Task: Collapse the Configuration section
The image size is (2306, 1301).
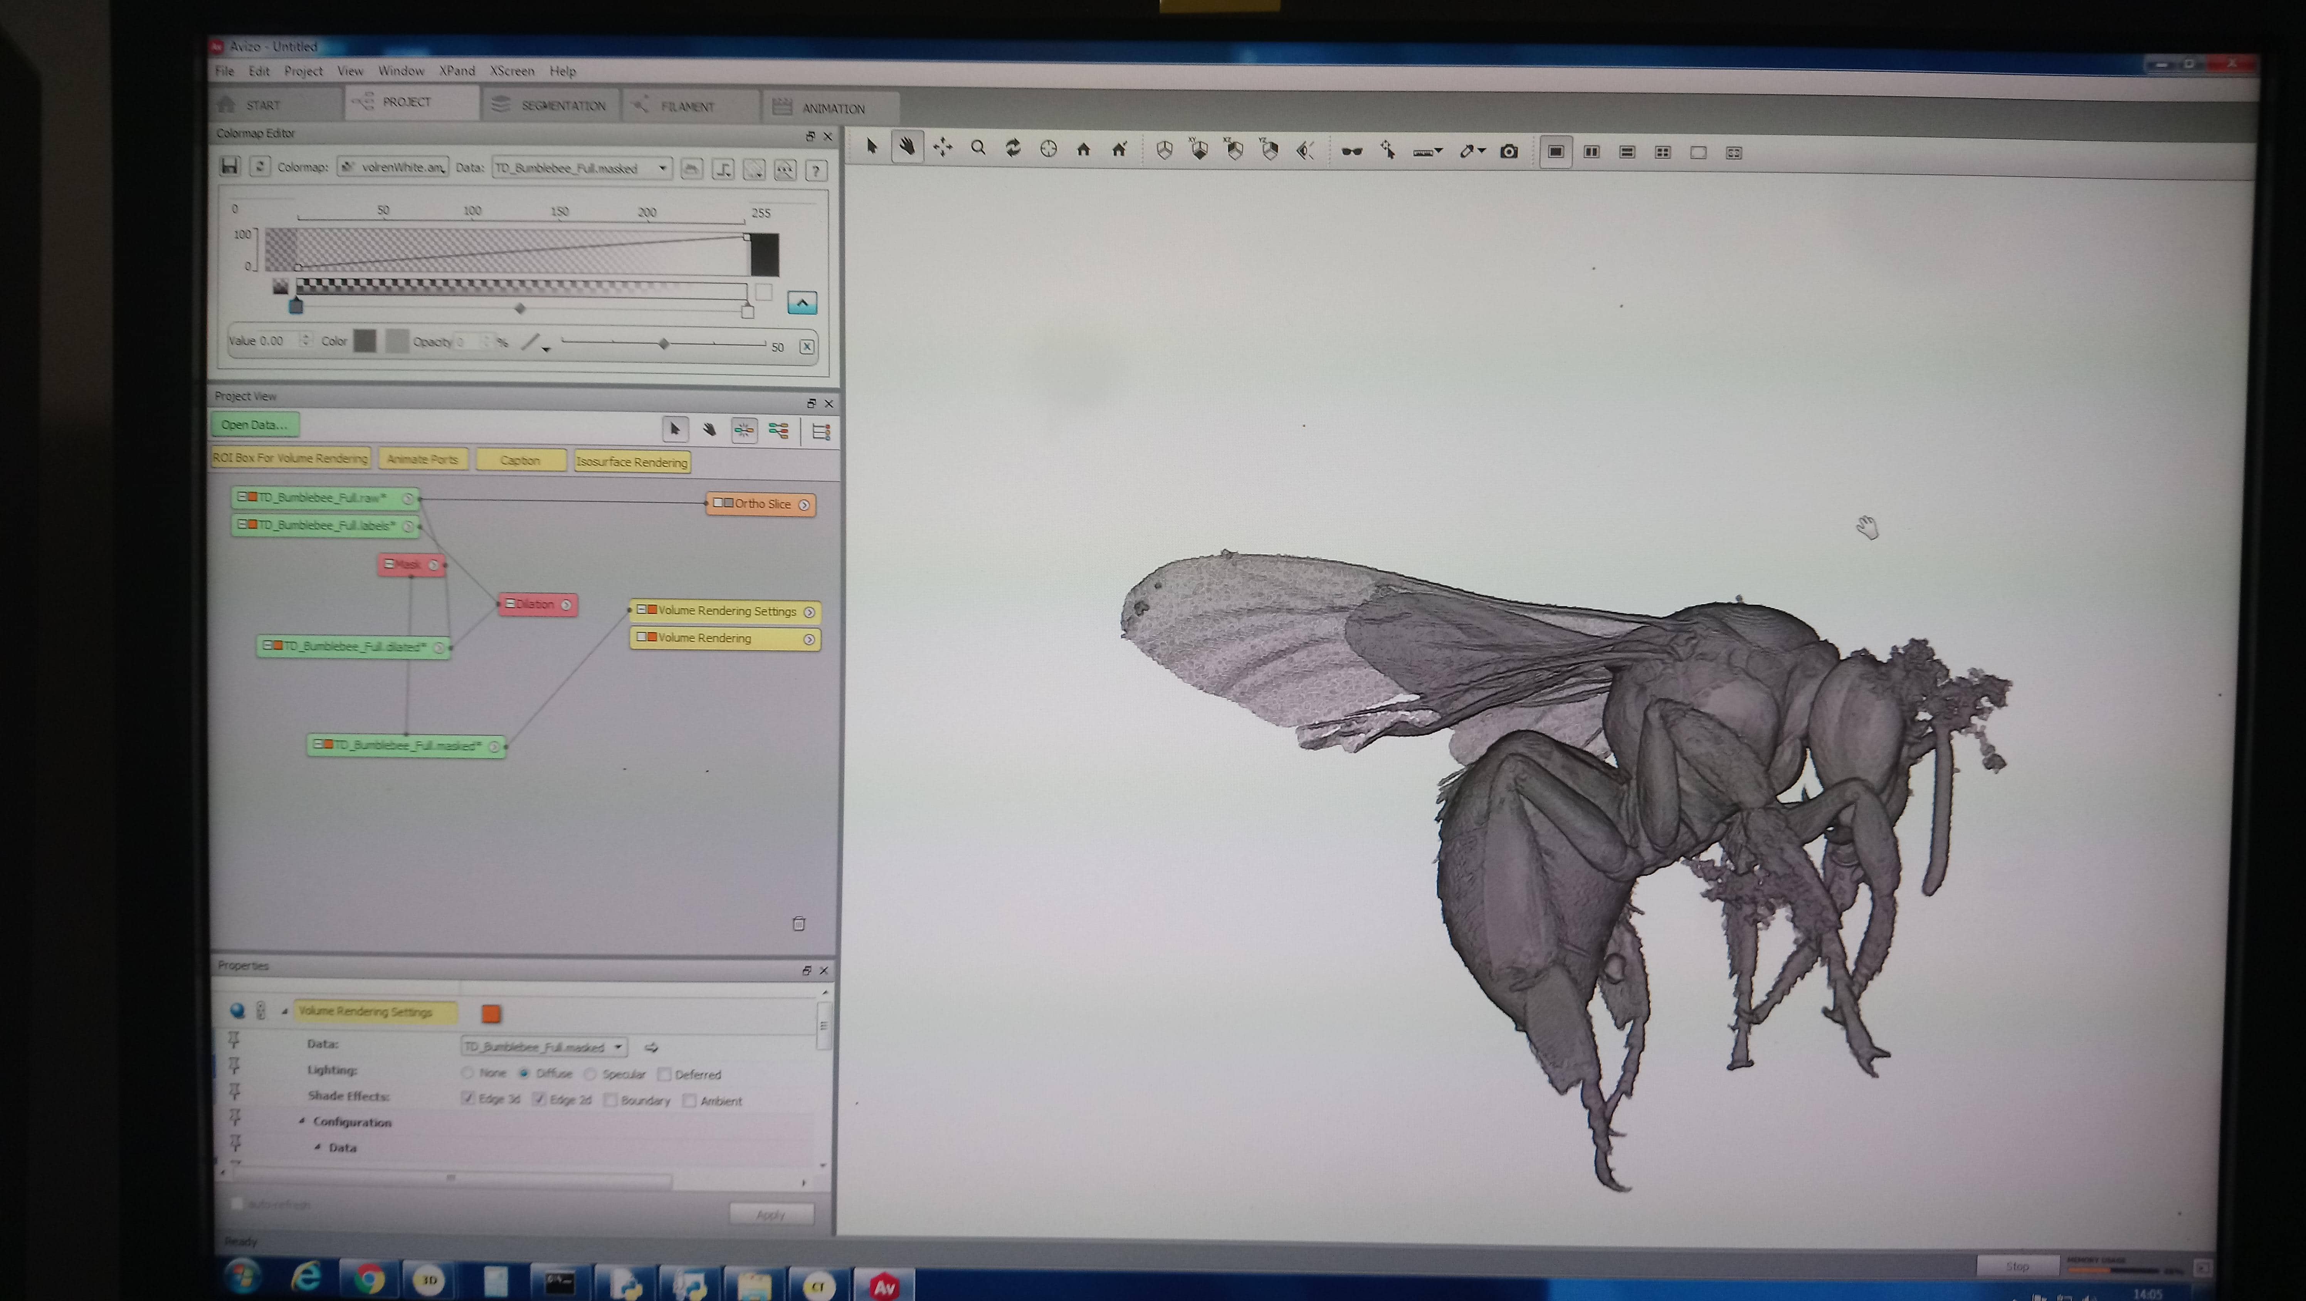Action: pos(302,1121)
